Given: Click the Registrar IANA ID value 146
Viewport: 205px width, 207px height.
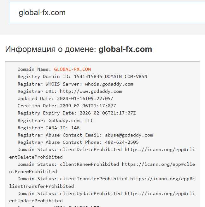Looking at the screenshot, I should coord(75,128).
